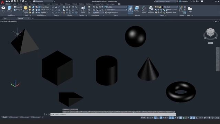Expand the Modeling panel
This screenshot has height=124, width=220.
pos(11,15)
